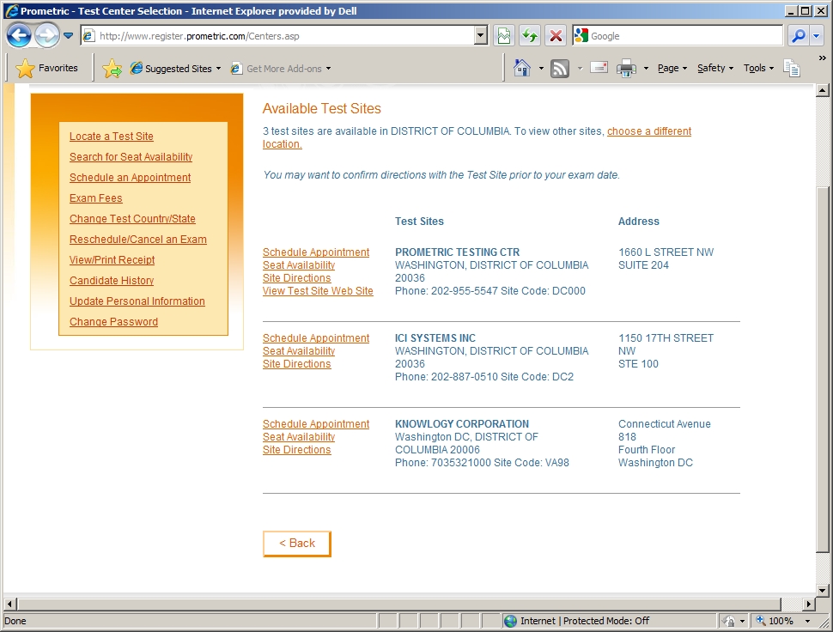Open the Tools menu
833x632 pixels.
pyautogui.click(x=758, y=68)
